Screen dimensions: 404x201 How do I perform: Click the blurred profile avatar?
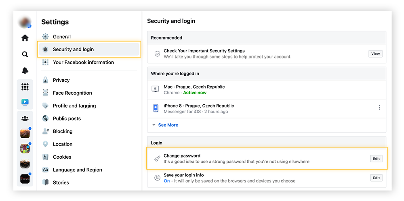(x=25, y=23)
